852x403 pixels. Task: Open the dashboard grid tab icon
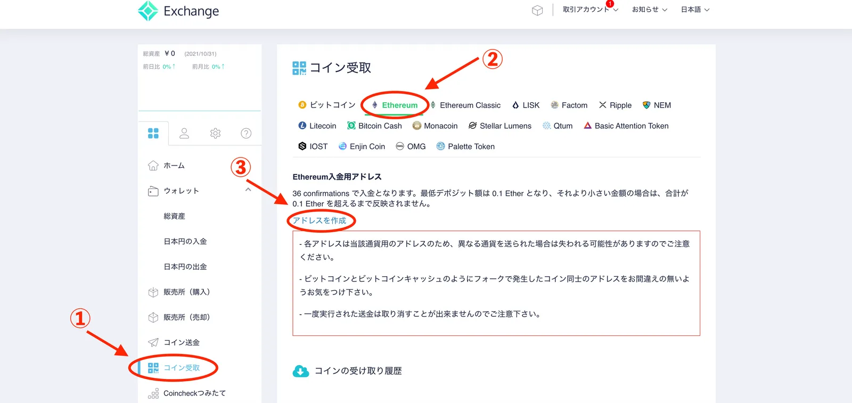tap(153, 133)
